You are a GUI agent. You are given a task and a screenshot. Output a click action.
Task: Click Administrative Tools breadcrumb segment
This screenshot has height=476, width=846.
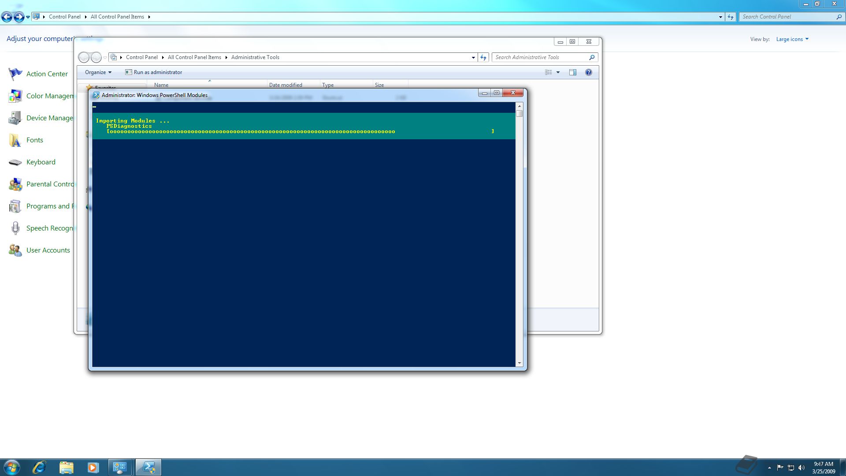pyautogui.click(x=255, y=57)
